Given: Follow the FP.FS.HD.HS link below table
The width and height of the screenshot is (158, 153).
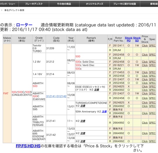Looking at the screenshot, I should tap(28, 146).
